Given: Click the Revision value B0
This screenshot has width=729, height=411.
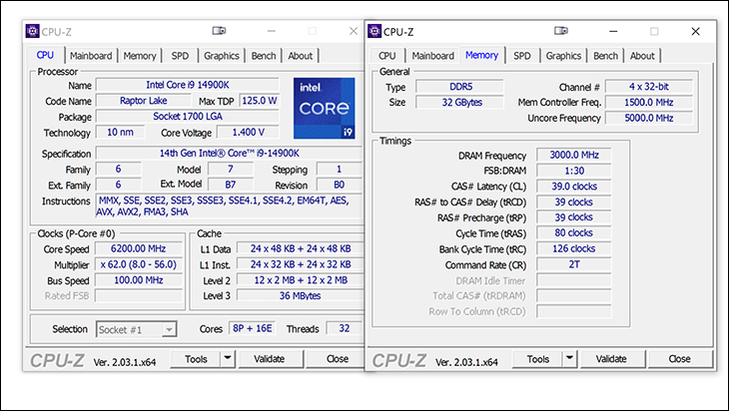Looking at the screenshot, I should click(x=339, y=185).
